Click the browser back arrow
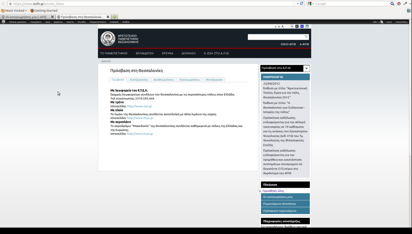This screenshot has width=412, height=234. pyautogui.click(x=3, y=4)
